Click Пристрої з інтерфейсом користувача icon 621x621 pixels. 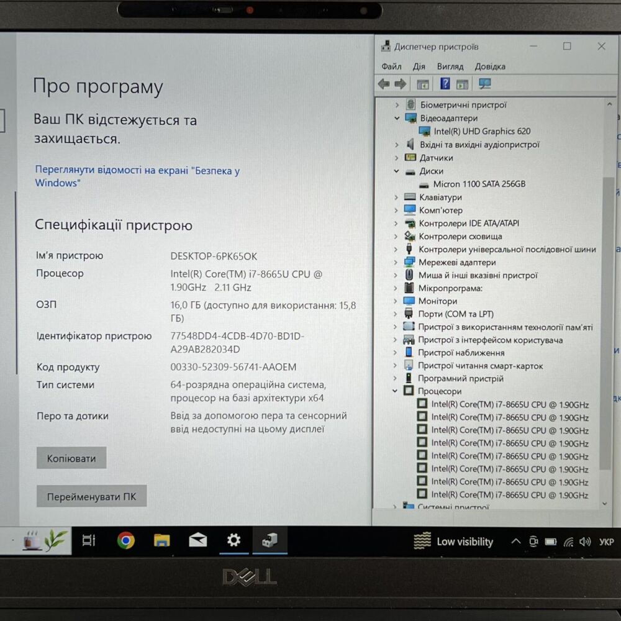[409, 340]
